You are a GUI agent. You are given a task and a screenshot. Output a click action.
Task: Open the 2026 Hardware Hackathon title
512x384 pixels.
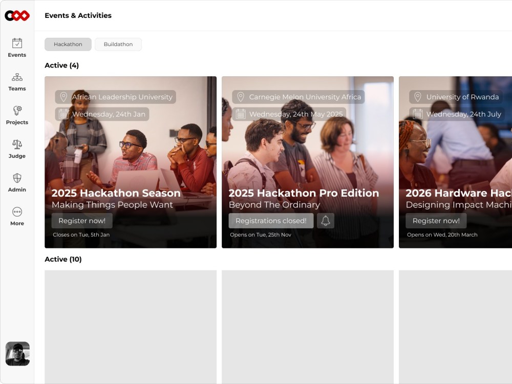pos(459,193)
